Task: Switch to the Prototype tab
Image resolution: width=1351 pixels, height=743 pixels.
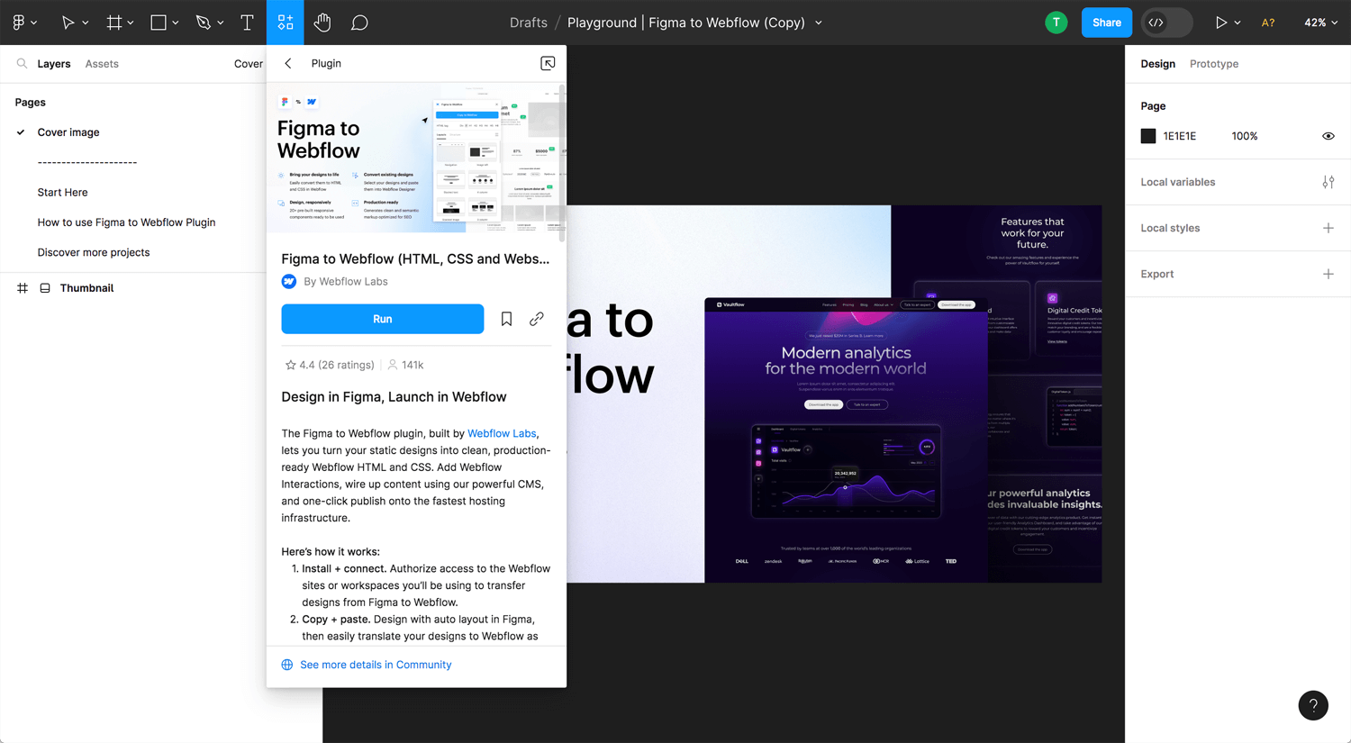Action: tap(1214, 64)
